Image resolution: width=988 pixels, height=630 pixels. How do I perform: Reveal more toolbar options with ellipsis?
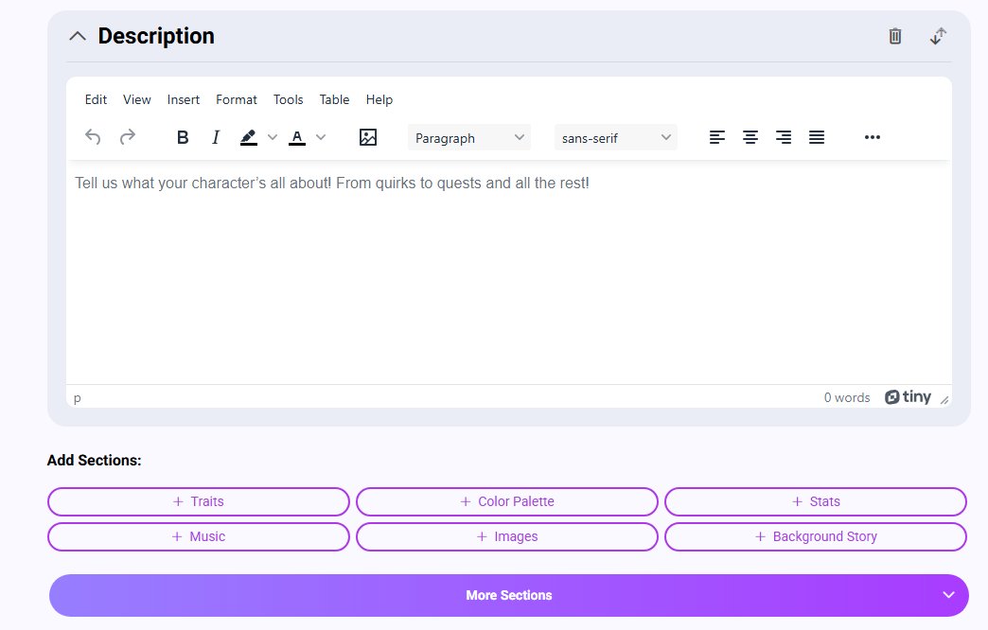(x=872, y=137)
